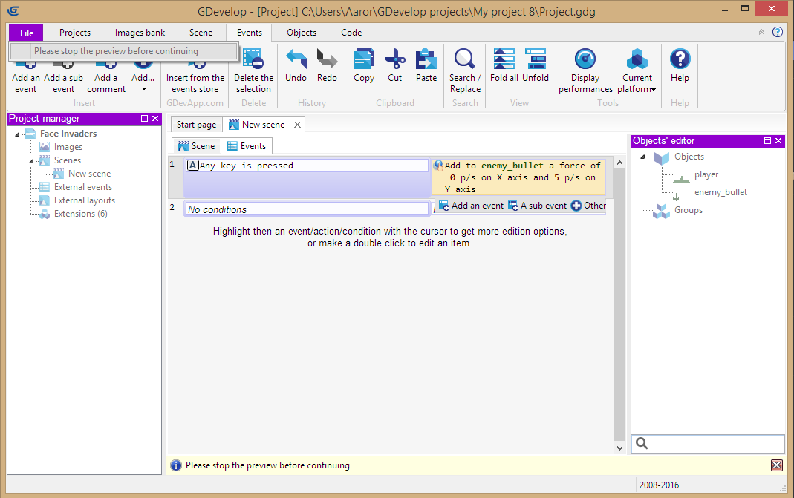This screenshot has height=498, width=794.
Task: Click the player object icon
Action: (682, 178)
